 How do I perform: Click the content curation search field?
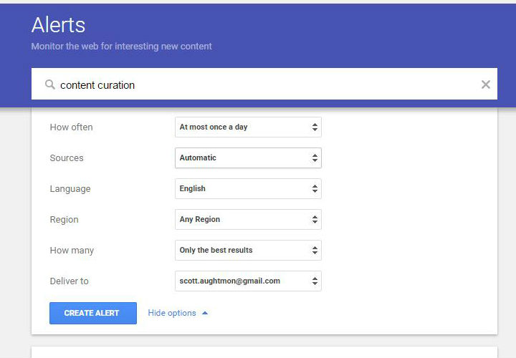coord(264,84)
